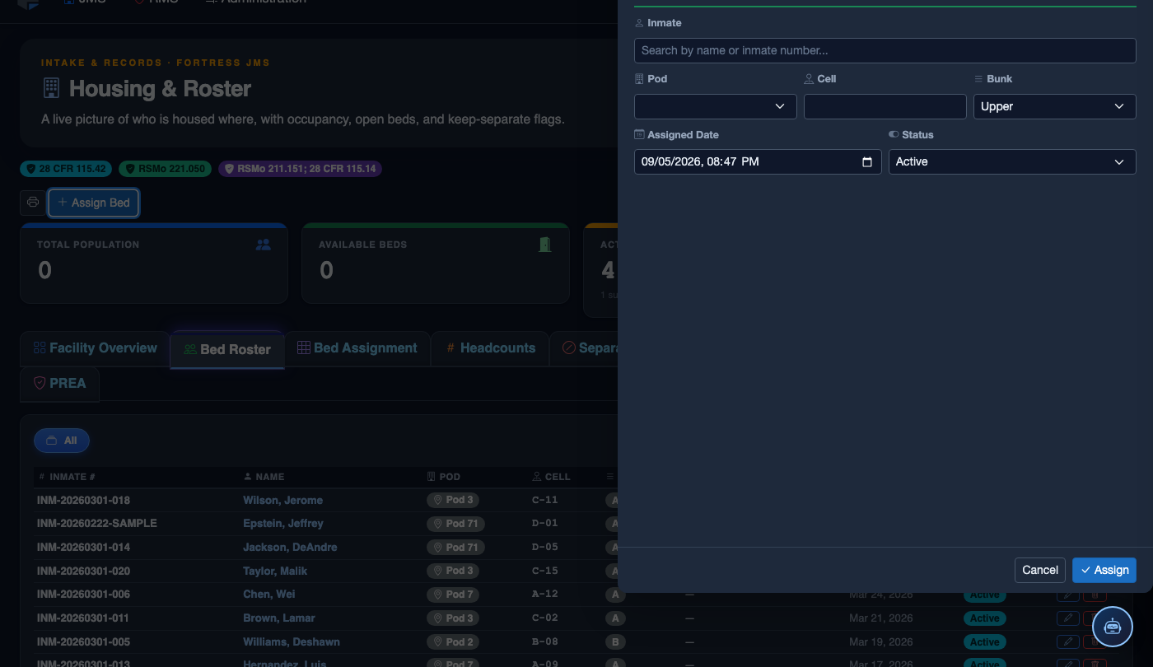
Task: Click cell value D-05
Action: coord(545,548)
